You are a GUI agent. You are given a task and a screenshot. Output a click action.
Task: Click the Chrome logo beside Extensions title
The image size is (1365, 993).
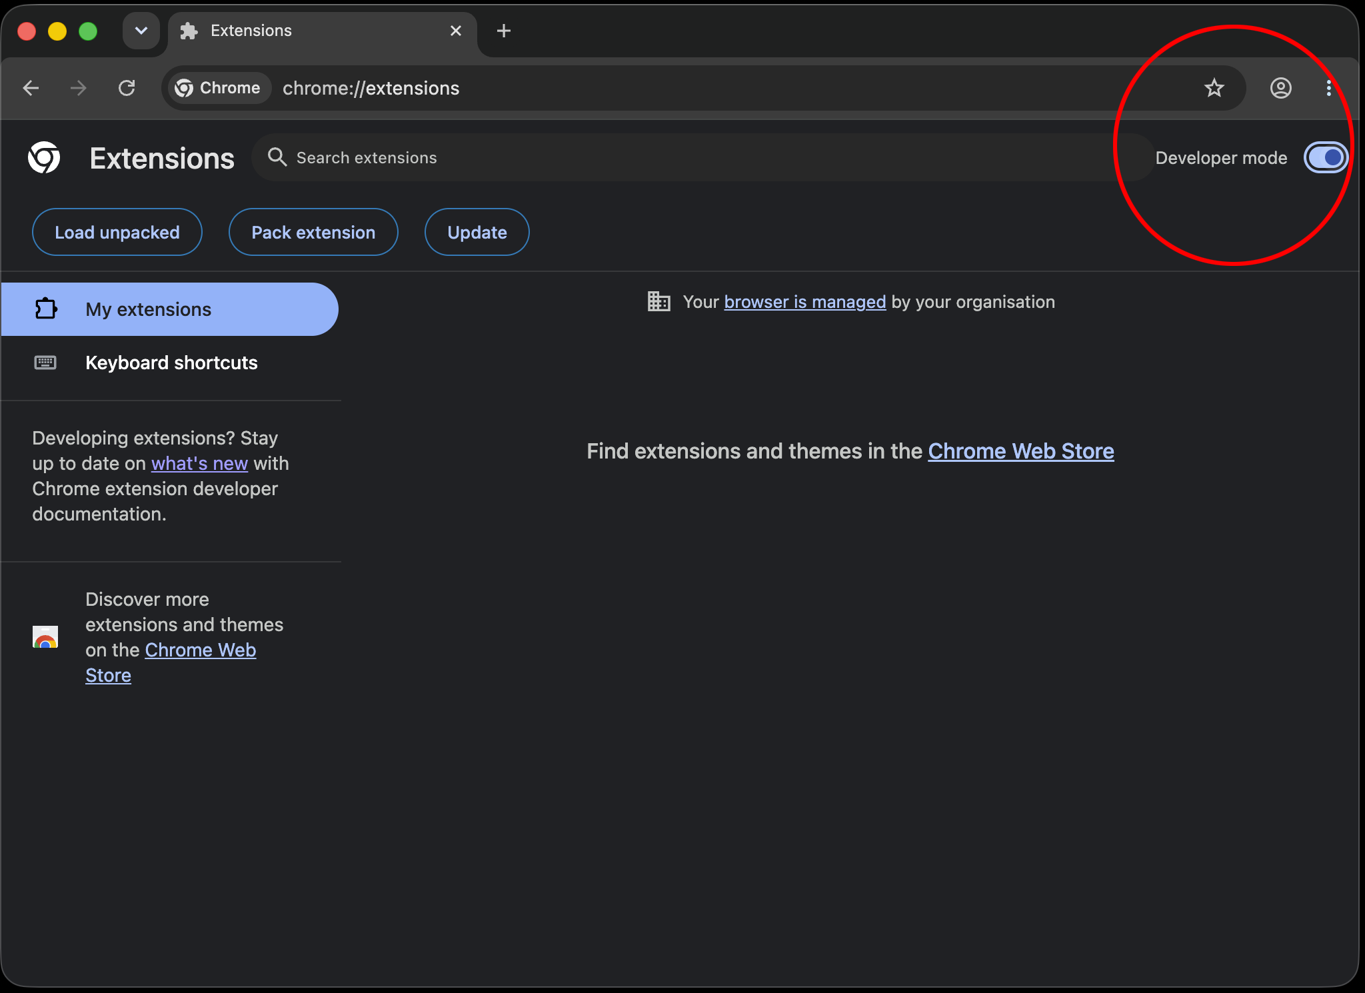(44, 158)
